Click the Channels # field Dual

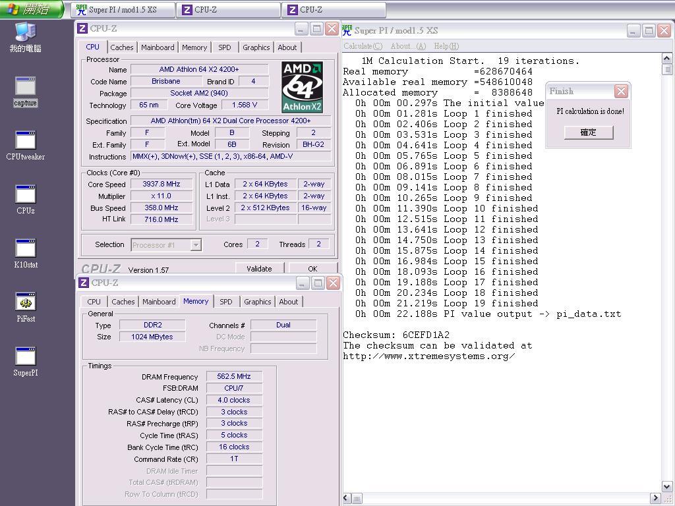point(283,325)
